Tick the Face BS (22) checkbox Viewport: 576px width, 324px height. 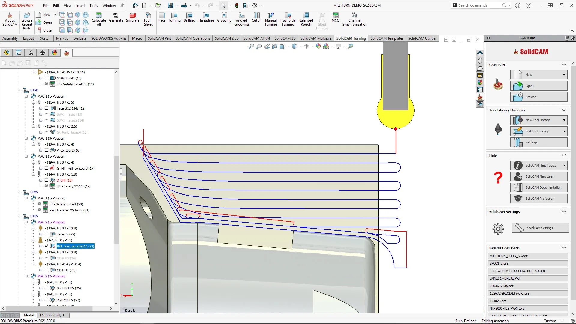point(47,234)
